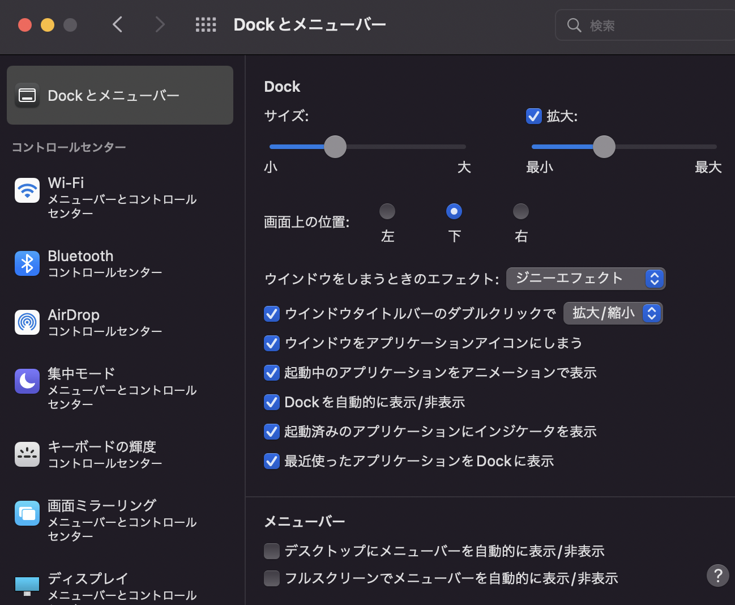735x605 pixels.
Task: Click the Dockとメニューバー sidebar icon
Action: pos(27,95)
